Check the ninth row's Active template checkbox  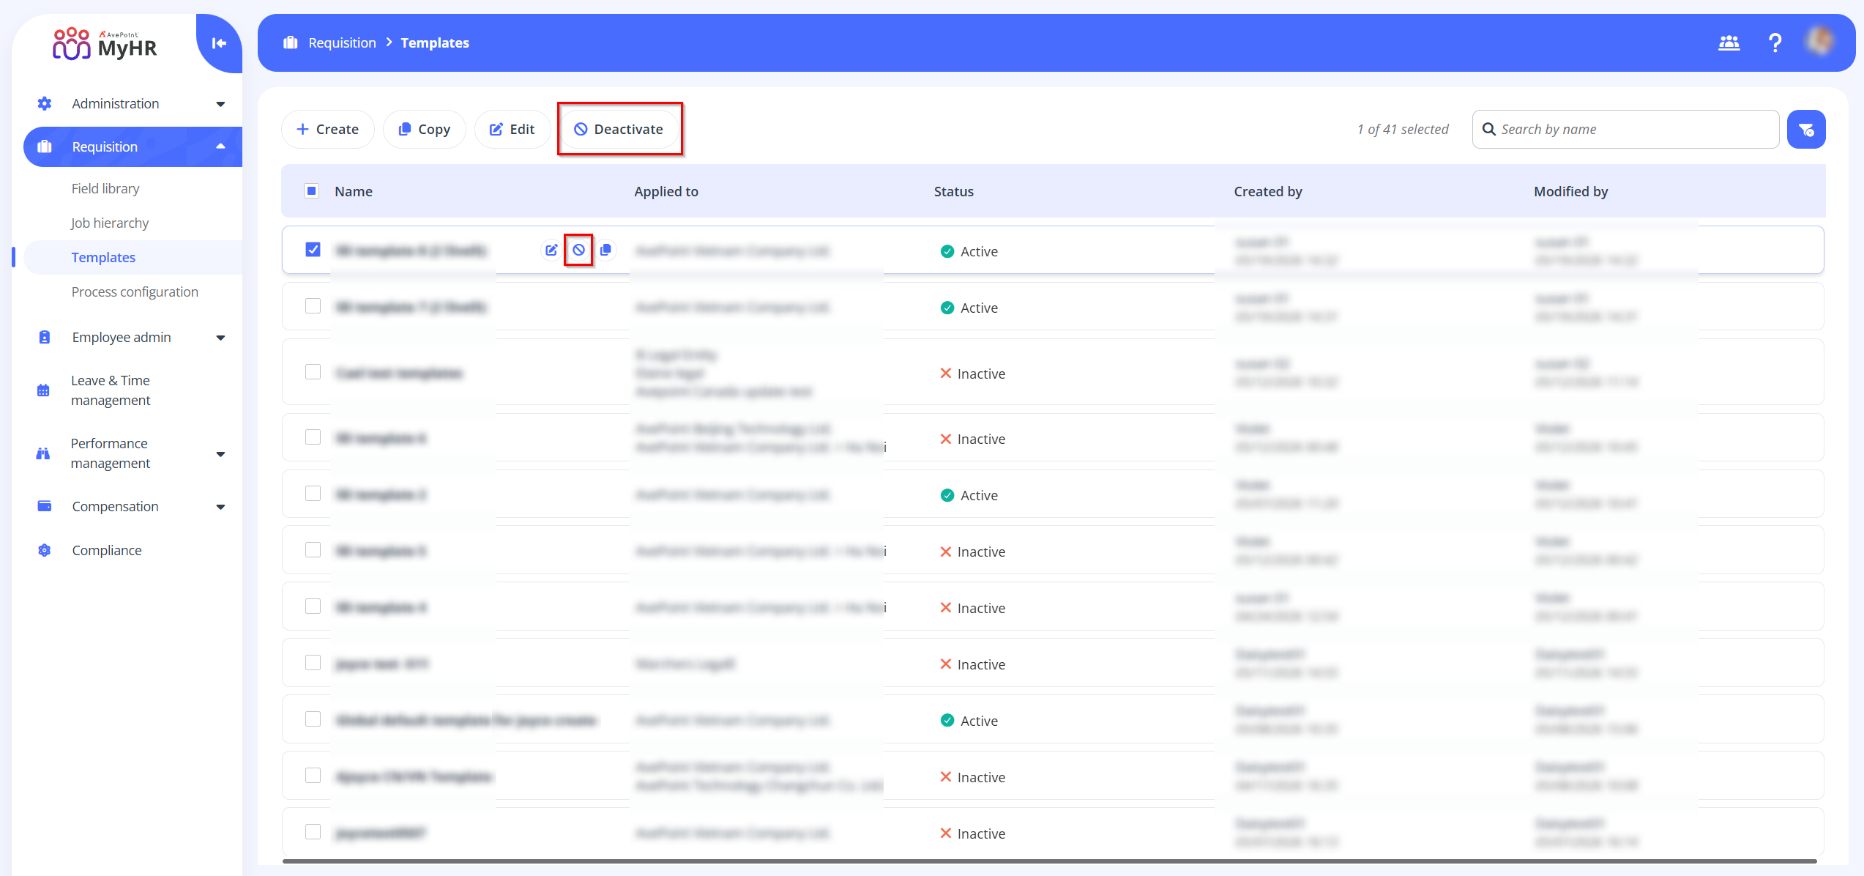point(313,719)
